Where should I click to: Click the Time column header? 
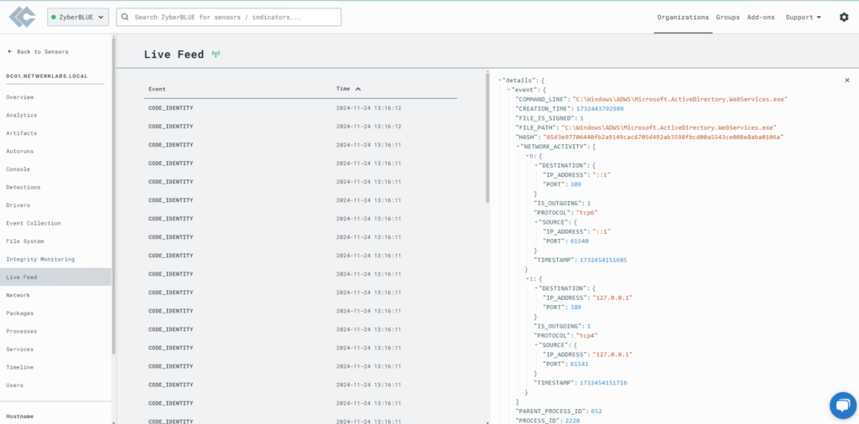point(343,89)
